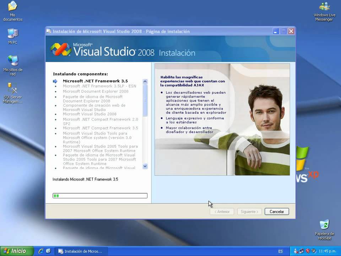This screenshot has height=256, width=341.
Task: Click "Mayor colaboración entre diseñador" bullet text
Action: 189,130
